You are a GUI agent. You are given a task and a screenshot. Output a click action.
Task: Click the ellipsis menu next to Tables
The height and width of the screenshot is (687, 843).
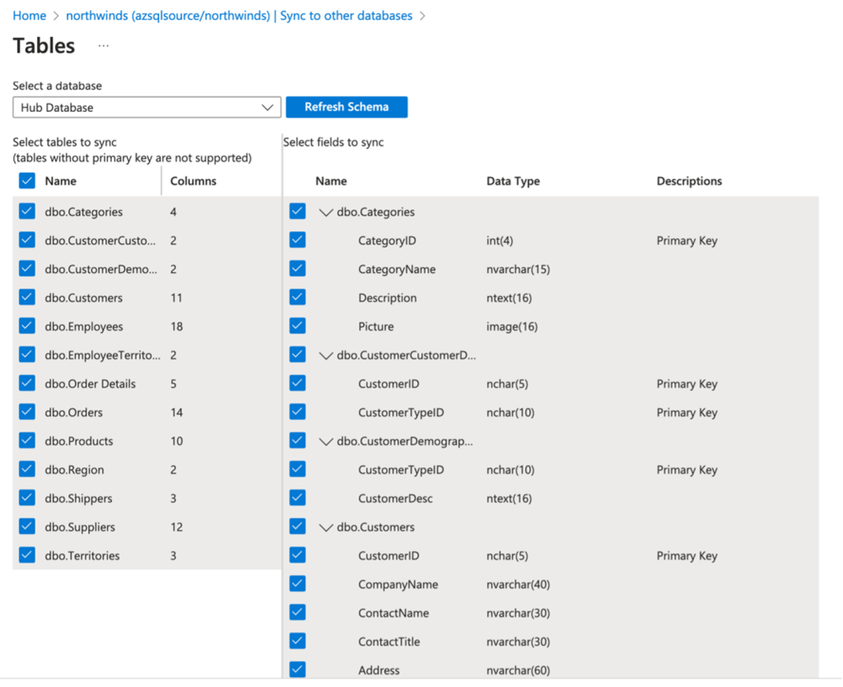(103, 47)
